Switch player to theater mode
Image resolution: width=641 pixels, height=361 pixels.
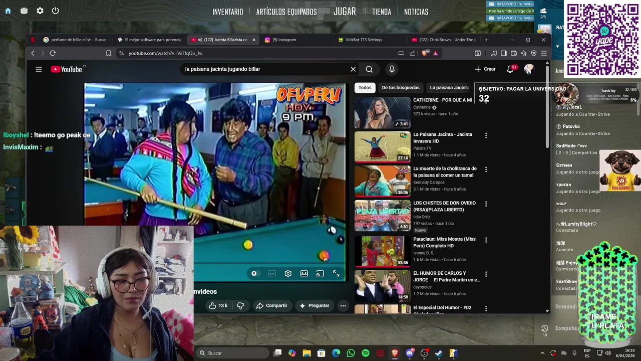click(x=304, y=273)
